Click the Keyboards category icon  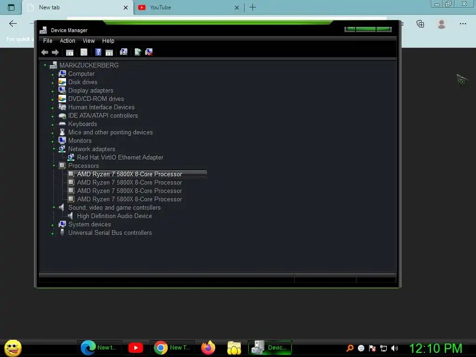tap(62, 124)
